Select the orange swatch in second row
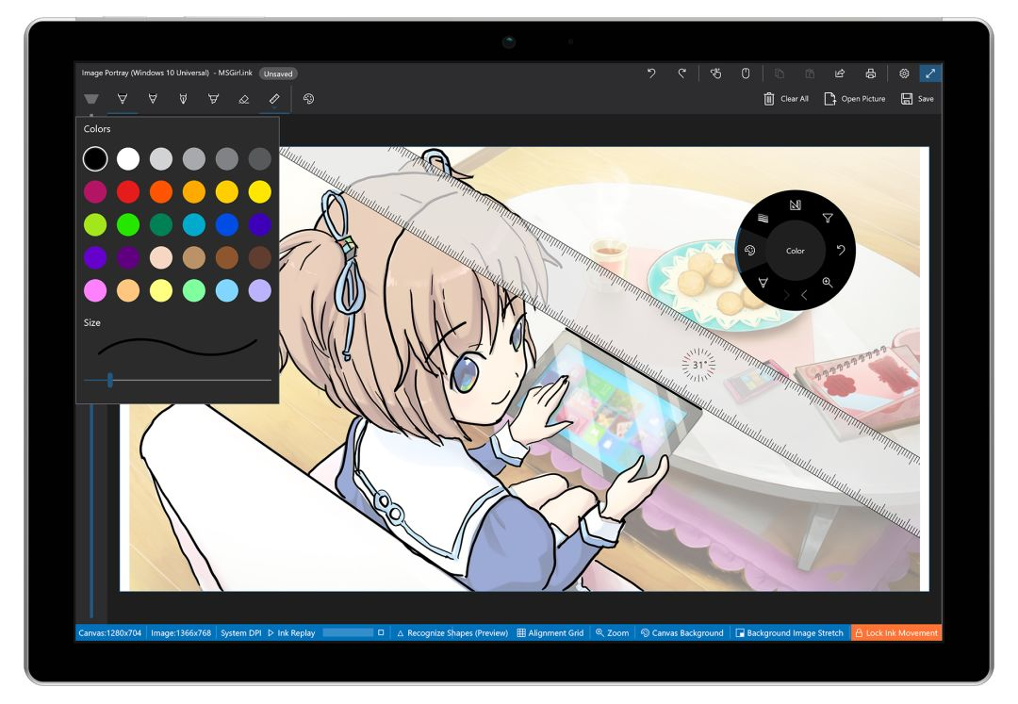This screenshot has width=1018, height=704. 161,191
